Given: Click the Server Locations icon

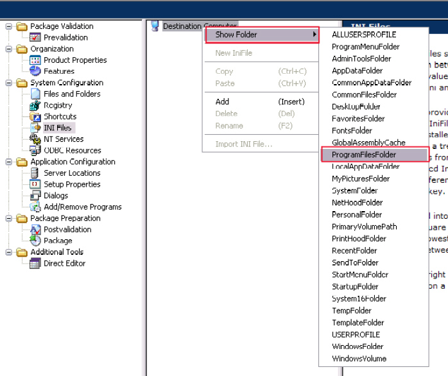Looking at the screenshot, I should pos(35,173).
